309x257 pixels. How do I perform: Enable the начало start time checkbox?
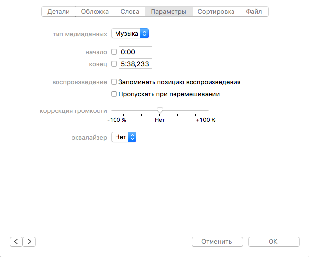(114, 52)
